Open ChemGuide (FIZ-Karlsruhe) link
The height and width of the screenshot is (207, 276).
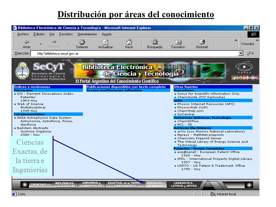[201, 97]
